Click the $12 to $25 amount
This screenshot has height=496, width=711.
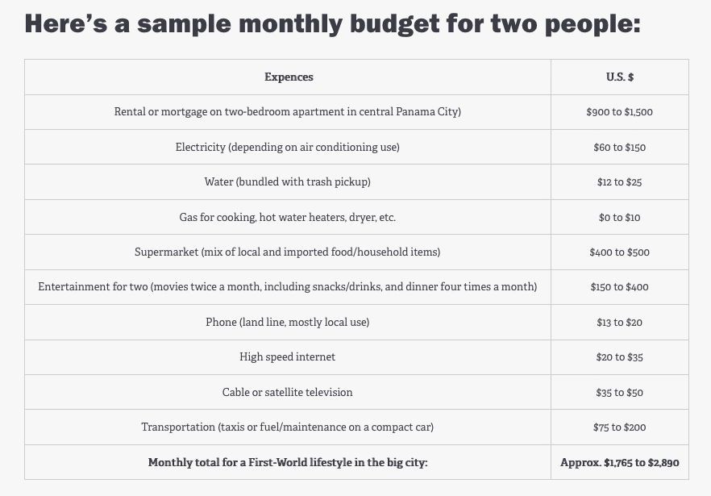tap(619, 182)
